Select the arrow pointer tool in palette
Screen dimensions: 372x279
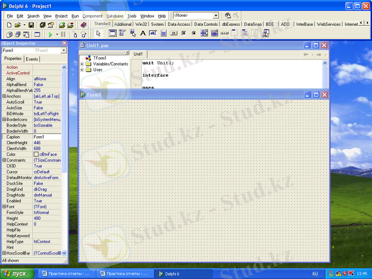98,33
